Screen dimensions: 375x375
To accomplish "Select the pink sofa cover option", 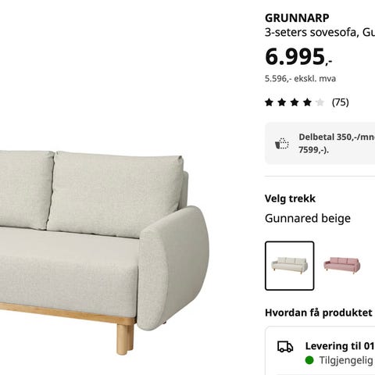I will pos(342,266).
